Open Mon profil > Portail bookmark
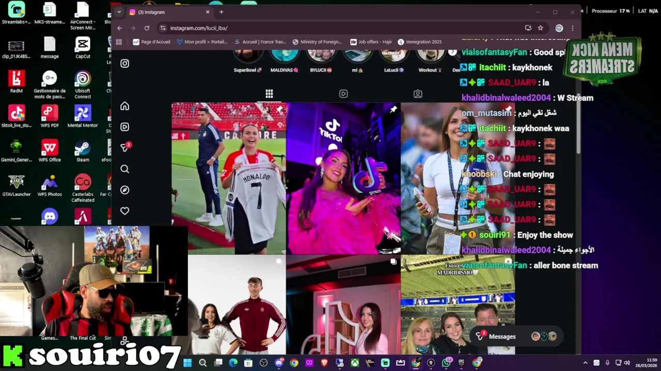The height and width of the screenshot is (371, 661). [x=201, y=42]
